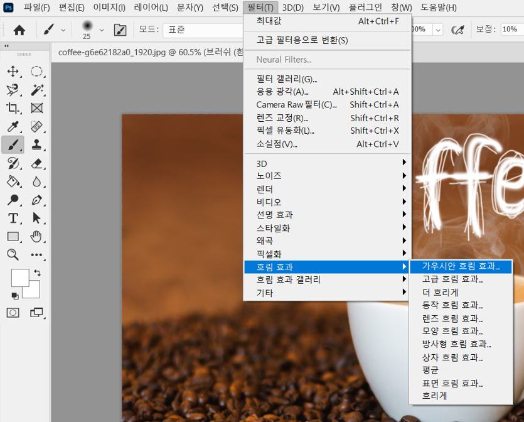This screenshot has height=422, width=524.
Task: Click the Home icon in options bar
Action: point(19,30)
